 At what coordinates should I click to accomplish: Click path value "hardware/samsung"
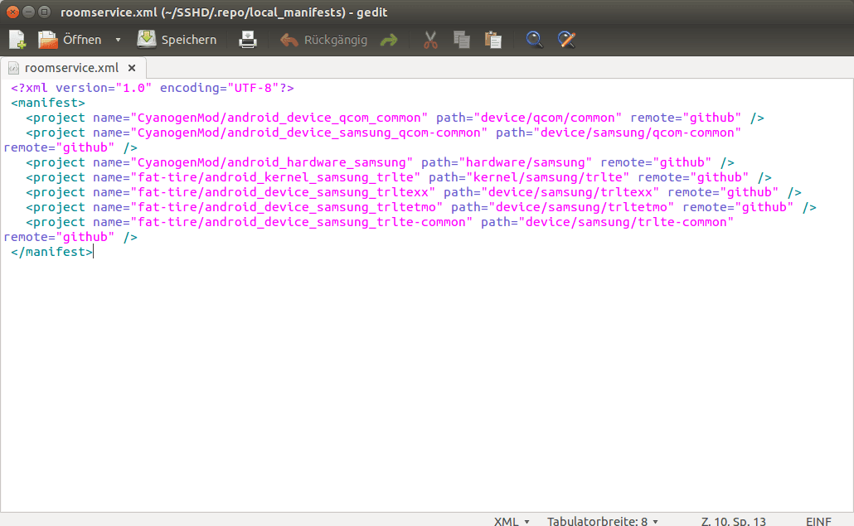(x=525, y=162)
